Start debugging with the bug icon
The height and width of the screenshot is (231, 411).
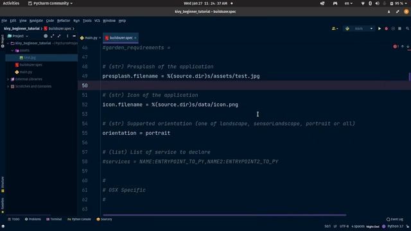pos(386,28)
